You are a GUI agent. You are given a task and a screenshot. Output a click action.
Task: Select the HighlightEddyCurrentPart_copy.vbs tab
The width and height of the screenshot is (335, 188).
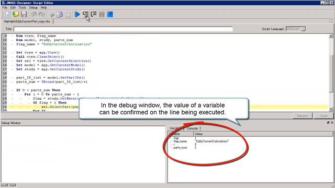(27, 21)
